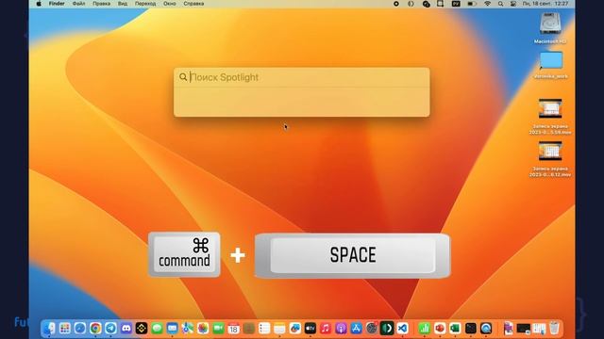This screenshot has height=339, width=604.
Task: Open the Binance app in dock
Action: pyautogui.click(x=142, y=328)
